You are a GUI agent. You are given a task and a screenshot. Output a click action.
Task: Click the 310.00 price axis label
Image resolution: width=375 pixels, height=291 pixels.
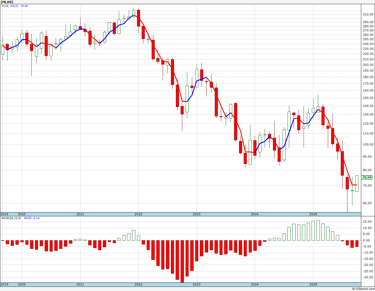point(368,14)
